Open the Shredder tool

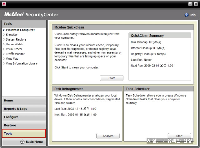pos(12,35)
